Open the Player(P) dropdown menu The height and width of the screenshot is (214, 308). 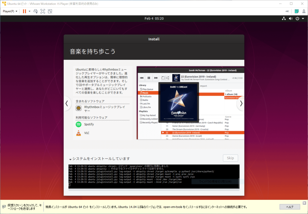coord(10,11)
